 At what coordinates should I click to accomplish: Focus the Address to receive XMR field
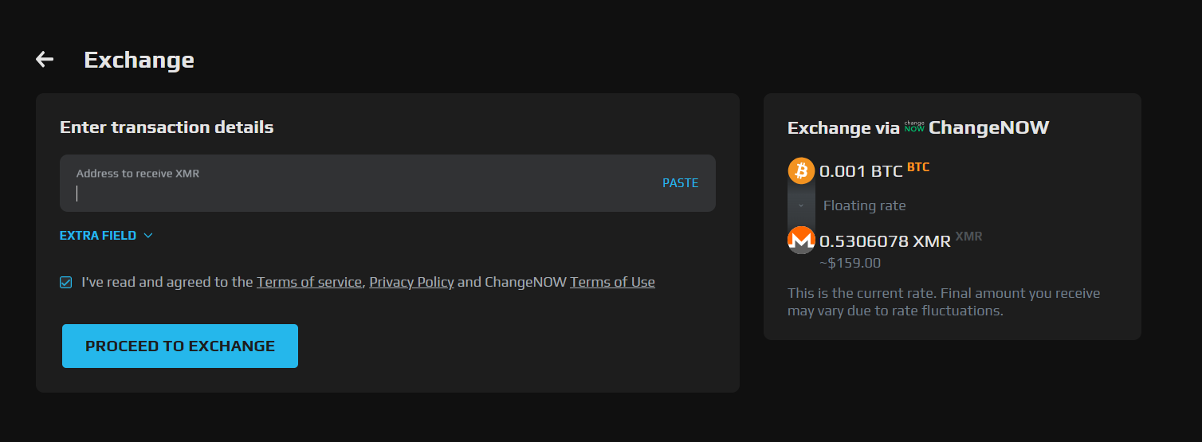(x=359, y=193)
